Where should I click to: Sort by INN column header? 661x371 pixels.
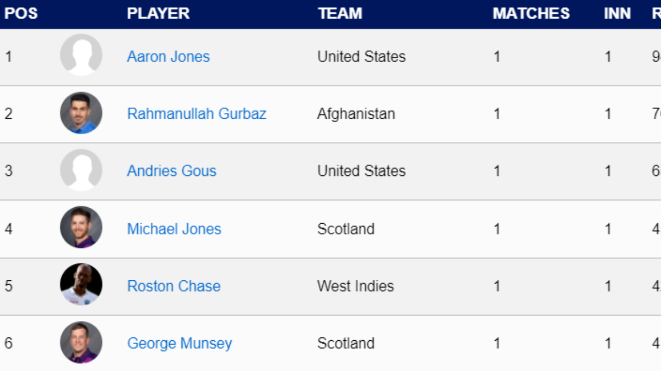pyautogui.click(x=617, y=14)
